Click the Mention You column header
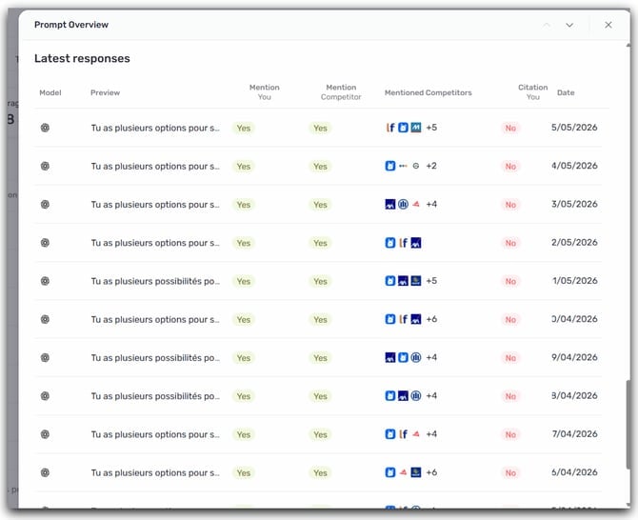 (265, 92)
